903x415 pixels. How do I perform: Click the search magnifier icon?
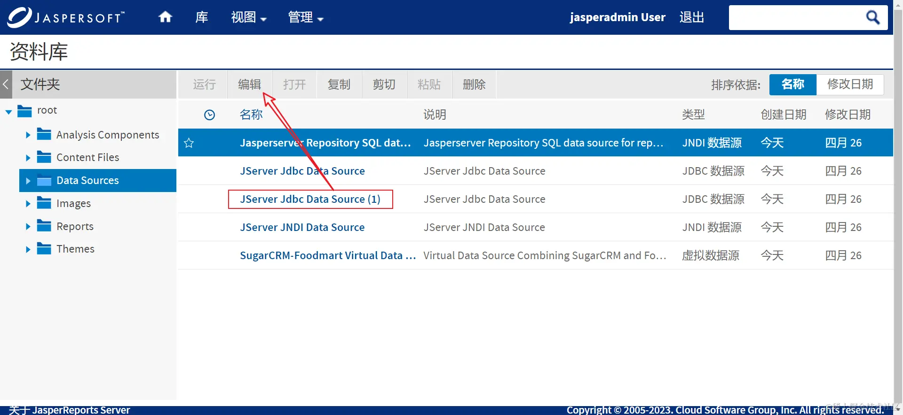click(x=873, y=17)
